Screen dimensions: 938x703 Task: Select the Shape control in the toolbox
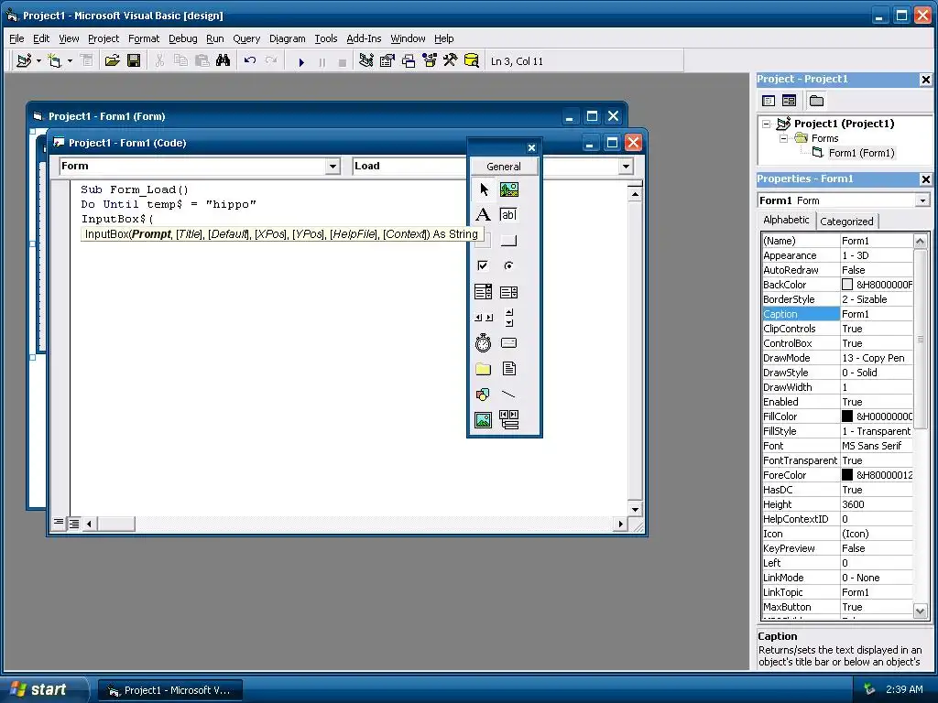(x=484, y=395)
